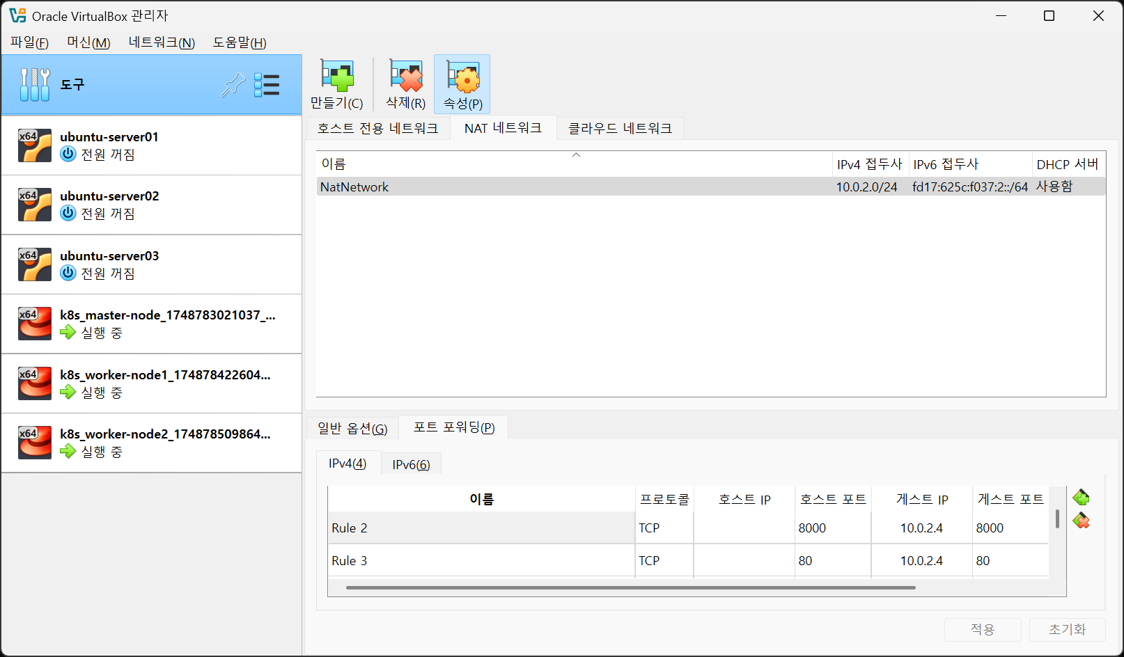Click the fd17:625c:f037:2::/64 cell
Screen dimensions: 1124x657
[x=970, y=187]
